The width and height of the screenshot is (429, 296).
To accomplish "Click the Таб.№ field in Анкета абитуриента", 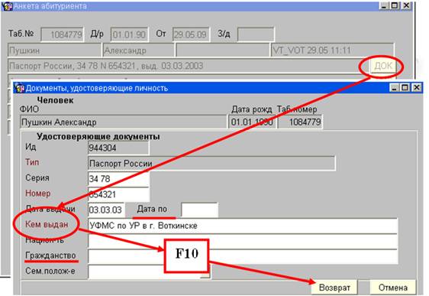I will click(x=63, y=34).
